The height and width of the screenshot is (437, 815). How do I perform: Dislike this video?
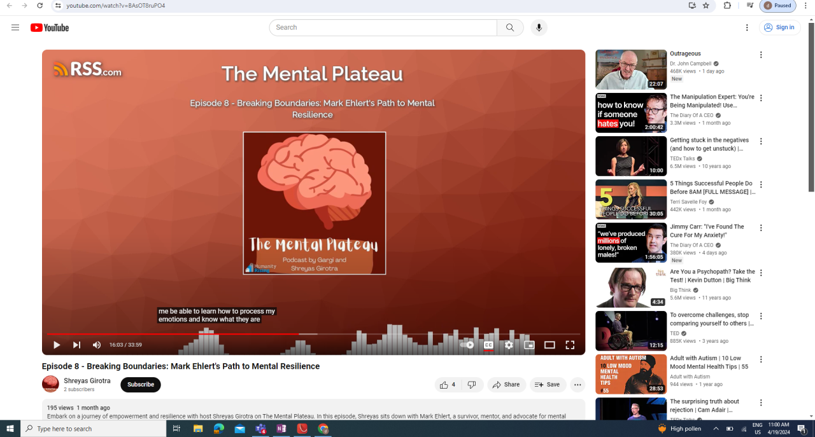click(472, 385)
